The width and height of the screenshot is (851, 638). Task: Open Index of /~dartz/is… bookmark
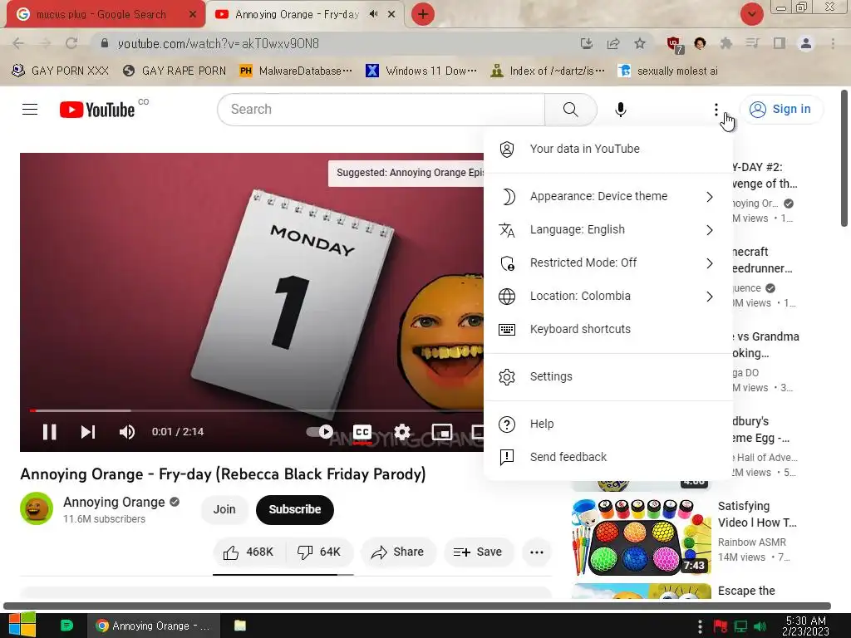(547, 71)
